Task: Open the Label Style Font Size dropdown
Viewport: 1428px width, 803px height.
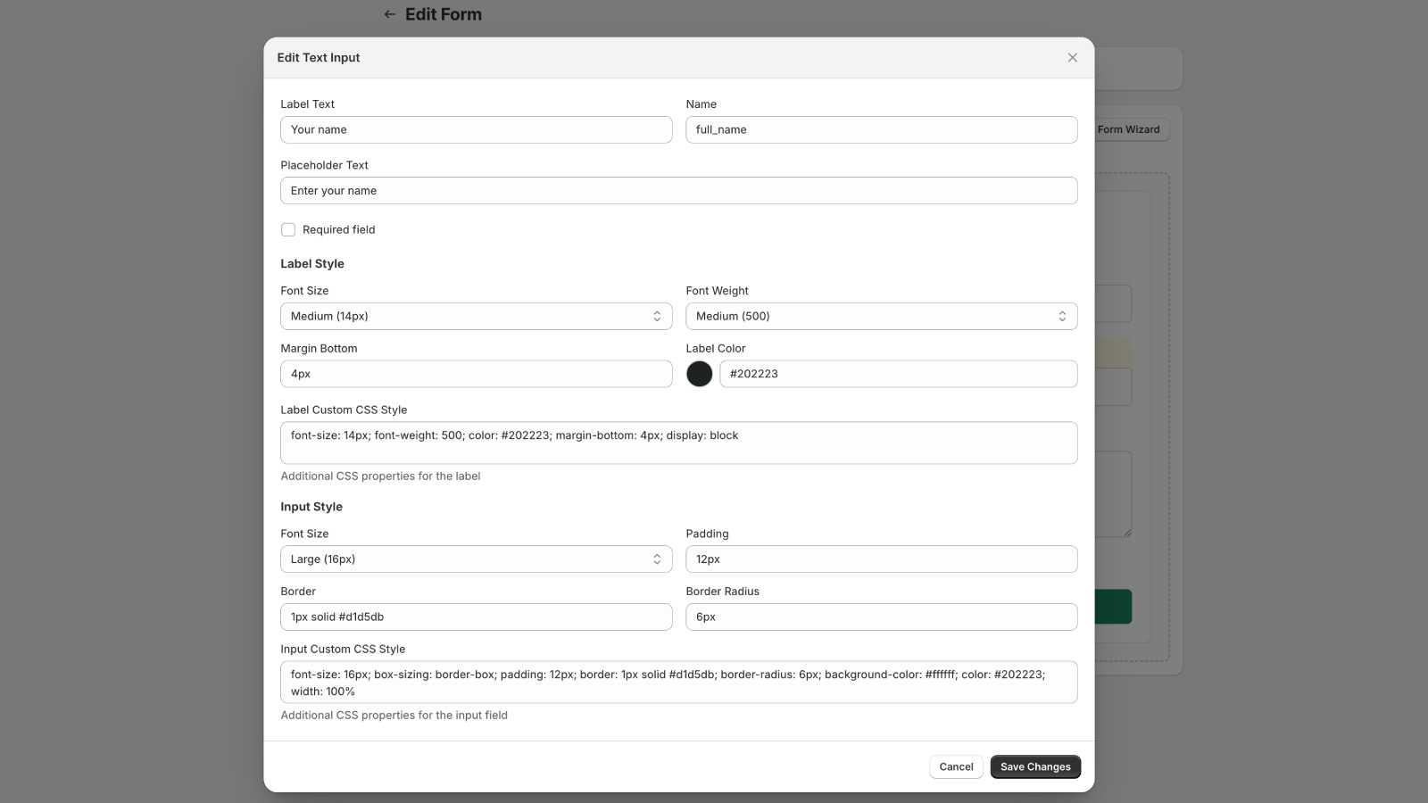Action: tap(476, 316)
